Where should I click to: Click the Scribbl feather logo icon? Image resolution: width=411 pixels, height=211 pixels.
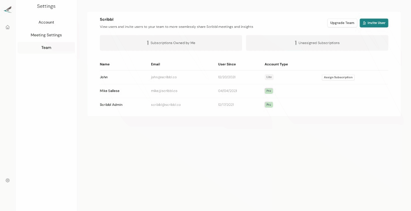tap(7, 10)
